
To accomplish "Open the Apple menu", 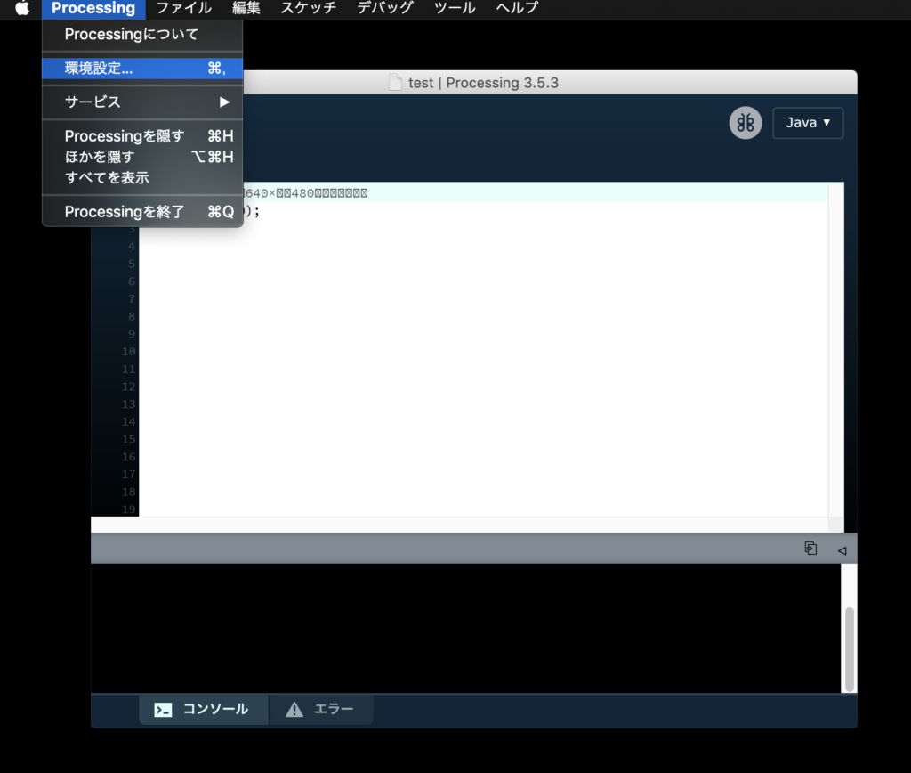I will point(22,8).
